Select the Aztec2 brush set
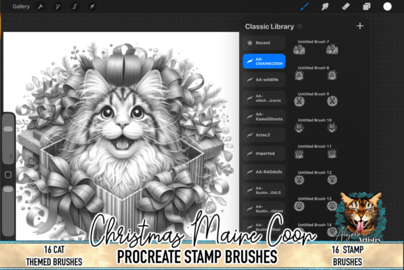404x270 pixels. tap(264, 135)
